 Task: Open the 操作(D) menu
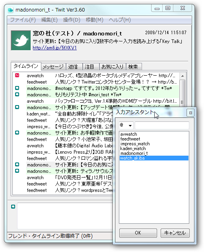(72, 20)
